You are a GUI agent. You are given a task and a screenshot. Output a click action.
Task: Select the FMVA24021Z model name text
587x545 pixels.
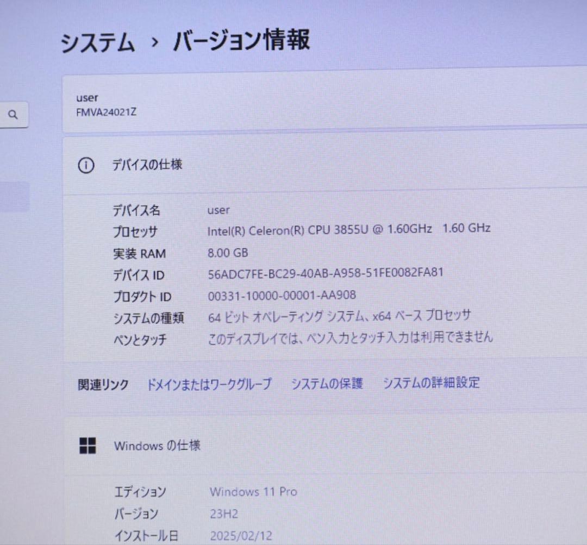pos(107,112)
